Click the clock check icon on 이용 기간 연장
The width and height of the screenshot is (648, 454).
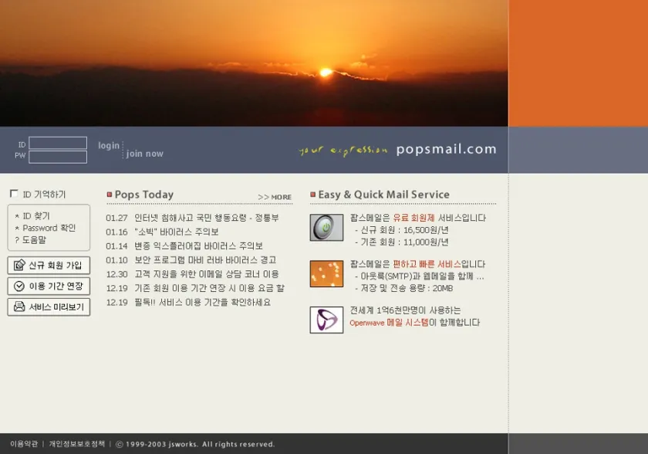[x=19, y=286]
